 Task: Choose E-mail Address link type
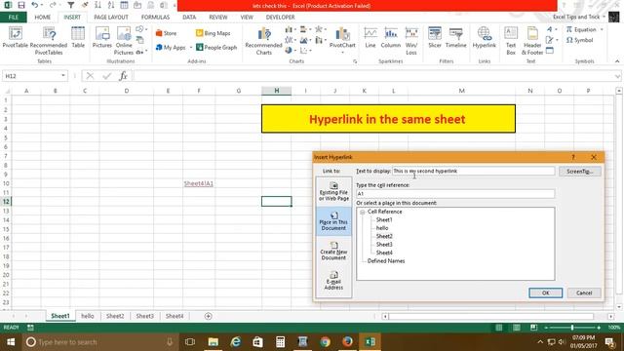pos(333,281)
